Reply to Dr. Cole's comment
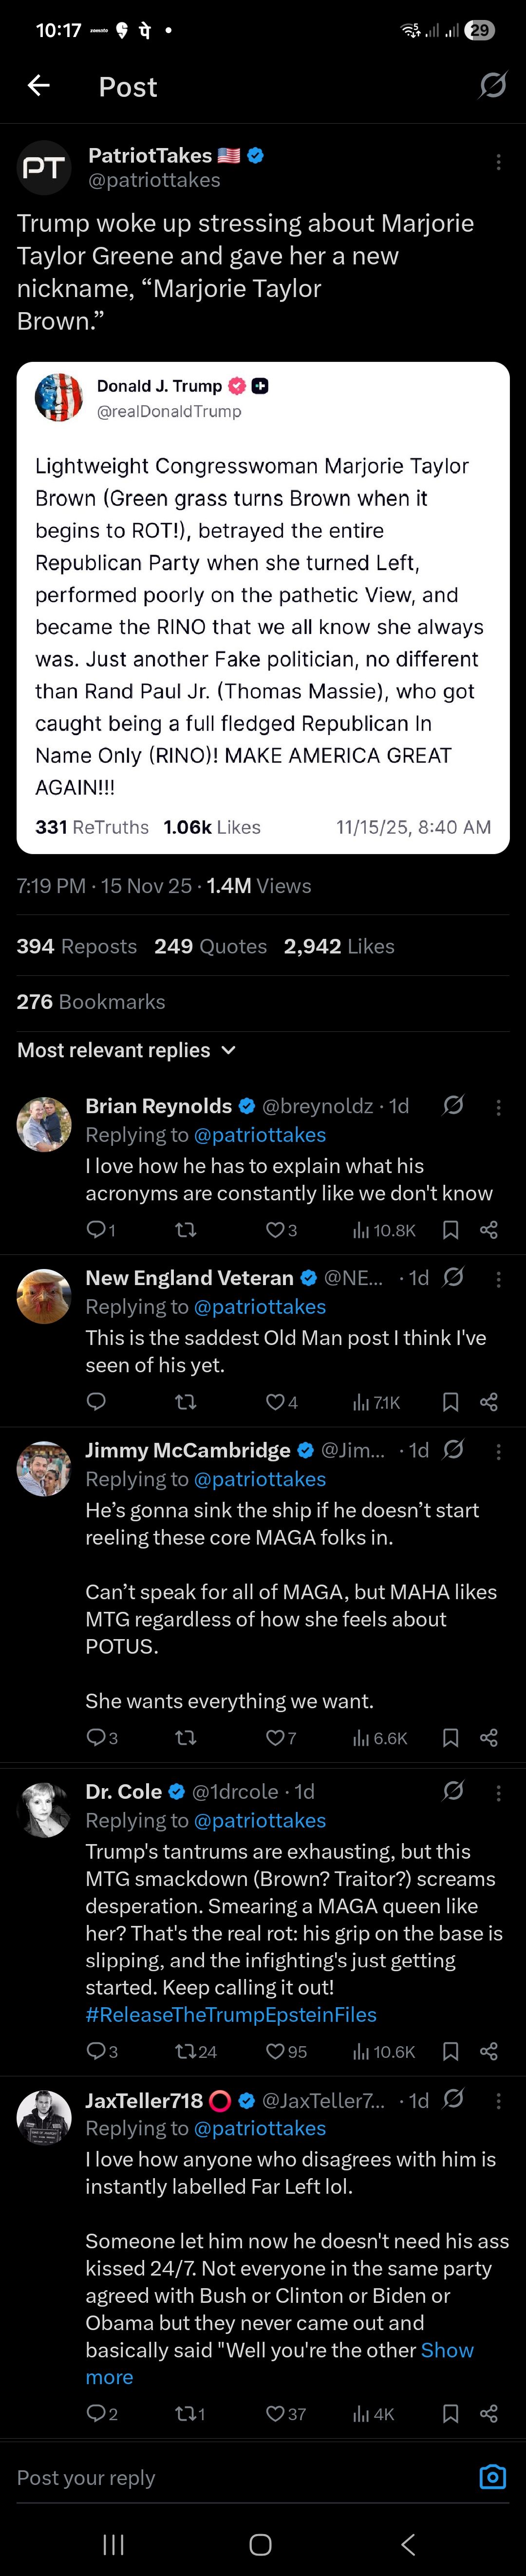This screenshot has height=2576, width=526. coord(96,2052)
